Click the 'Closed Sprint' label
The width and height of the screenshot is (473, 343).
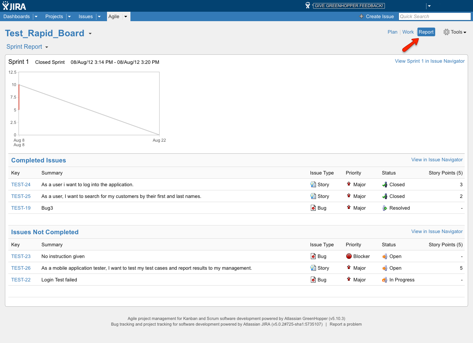coord(50,62)
